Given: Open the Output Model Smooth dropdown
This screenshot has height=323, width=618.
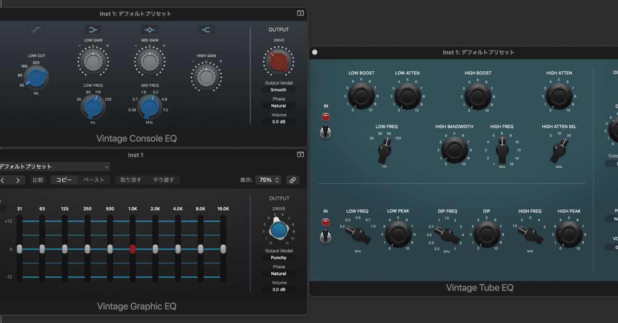Looking at the screenshot, I should 279,90.
